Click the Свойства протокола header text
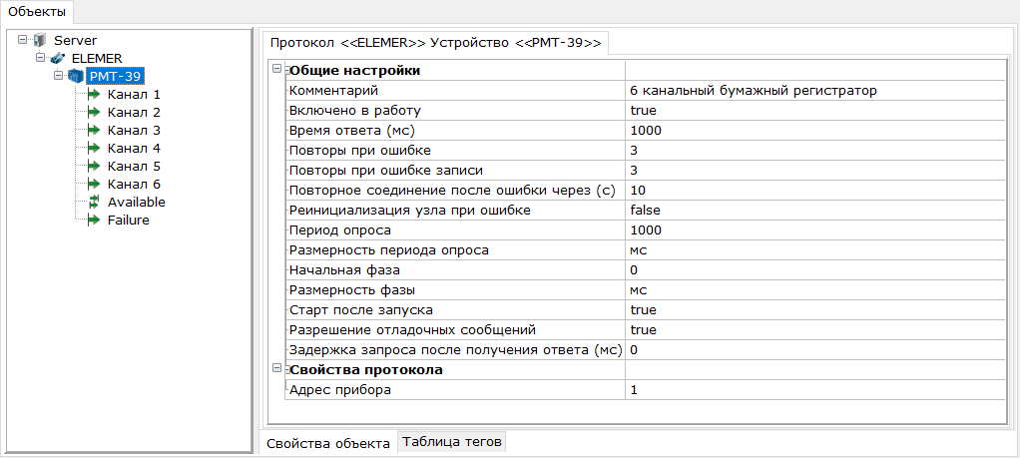Image resolution: width=1020 pixels, height=458 pixels. 365,369
